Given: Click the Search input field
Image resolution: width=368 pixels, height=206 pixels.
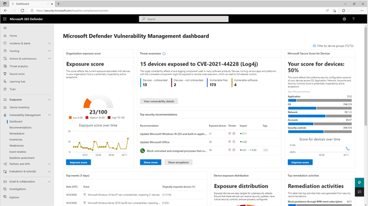Looking at the screenshot, I should [183, 19].
